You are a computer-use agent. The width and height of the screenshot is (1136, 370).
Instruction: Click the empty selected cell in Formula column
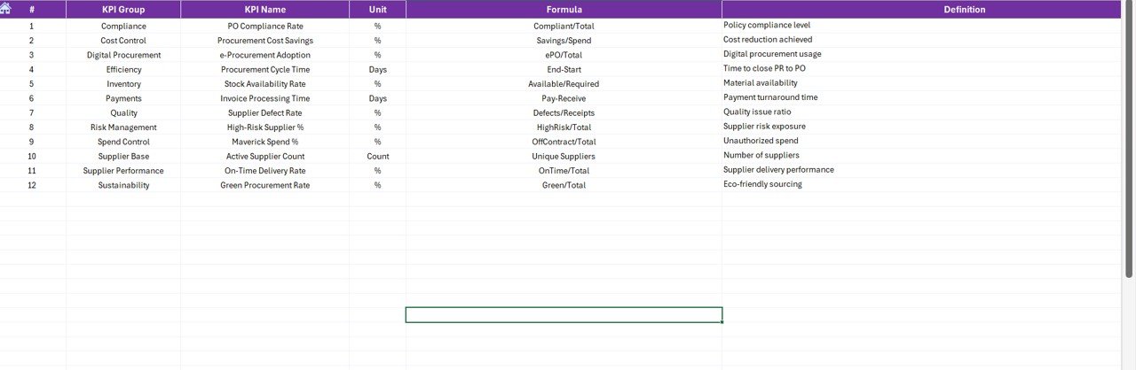tap(564, 315)
